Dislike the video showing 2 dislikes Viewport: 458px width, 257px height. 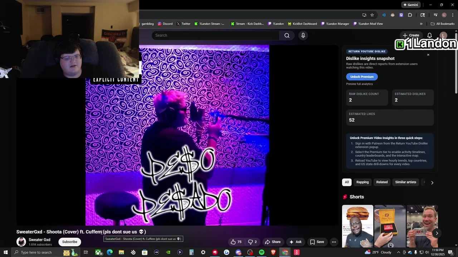[x=253, y=242]
